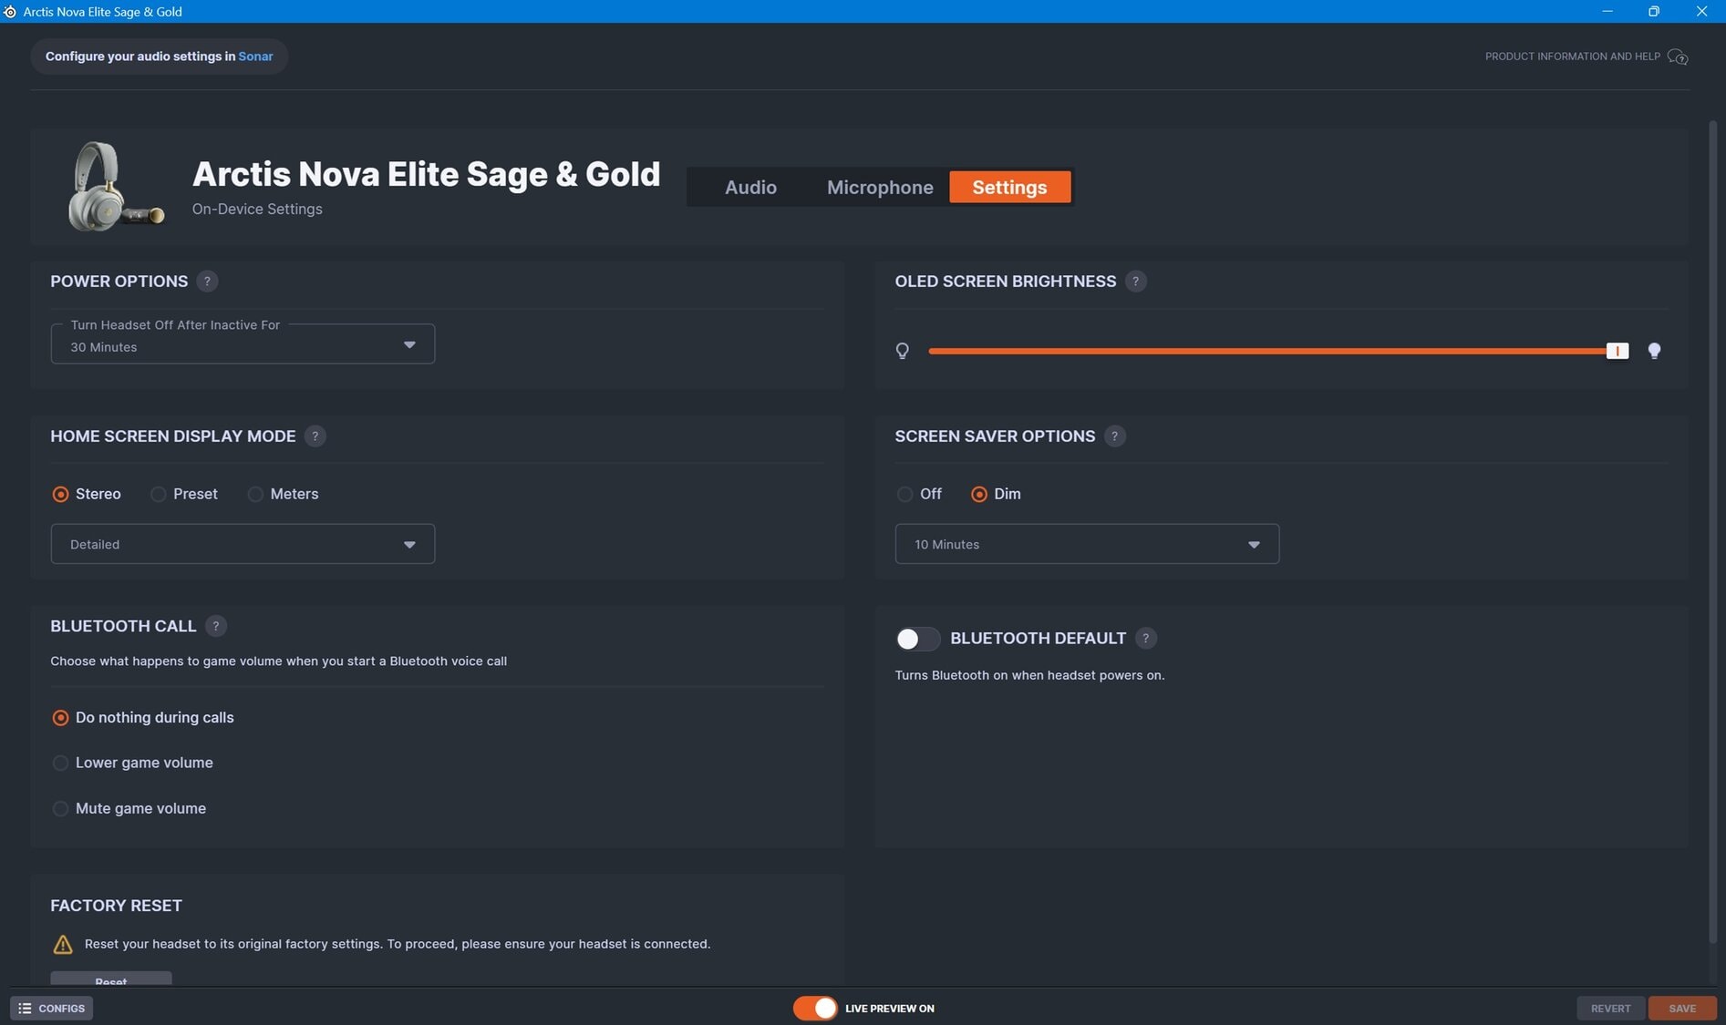Open the Home Screen Display Mode help icon
Screen dimensions: 1726x1025
click(x=315, y=436)
